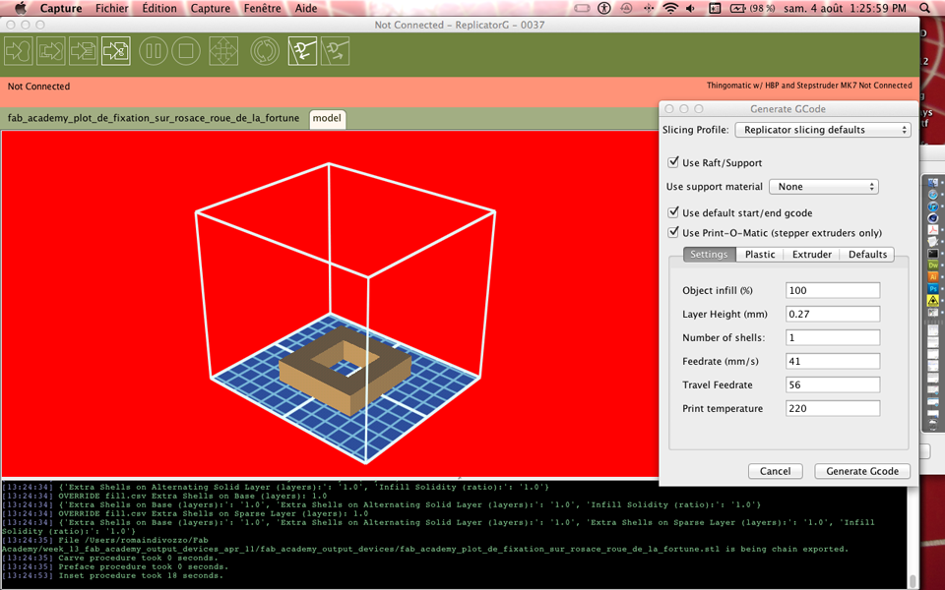Launch Photoshop from the Dock
The height and width of the screenshot is (590, 945).
(x=933, y=289)
